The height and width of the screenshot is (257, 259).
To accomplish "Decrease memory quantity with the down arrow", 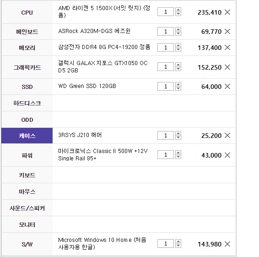I will point(178,49).
